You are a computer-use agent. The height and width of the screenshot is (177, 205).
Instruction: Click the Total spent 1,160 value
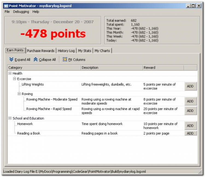coord(135,25)
